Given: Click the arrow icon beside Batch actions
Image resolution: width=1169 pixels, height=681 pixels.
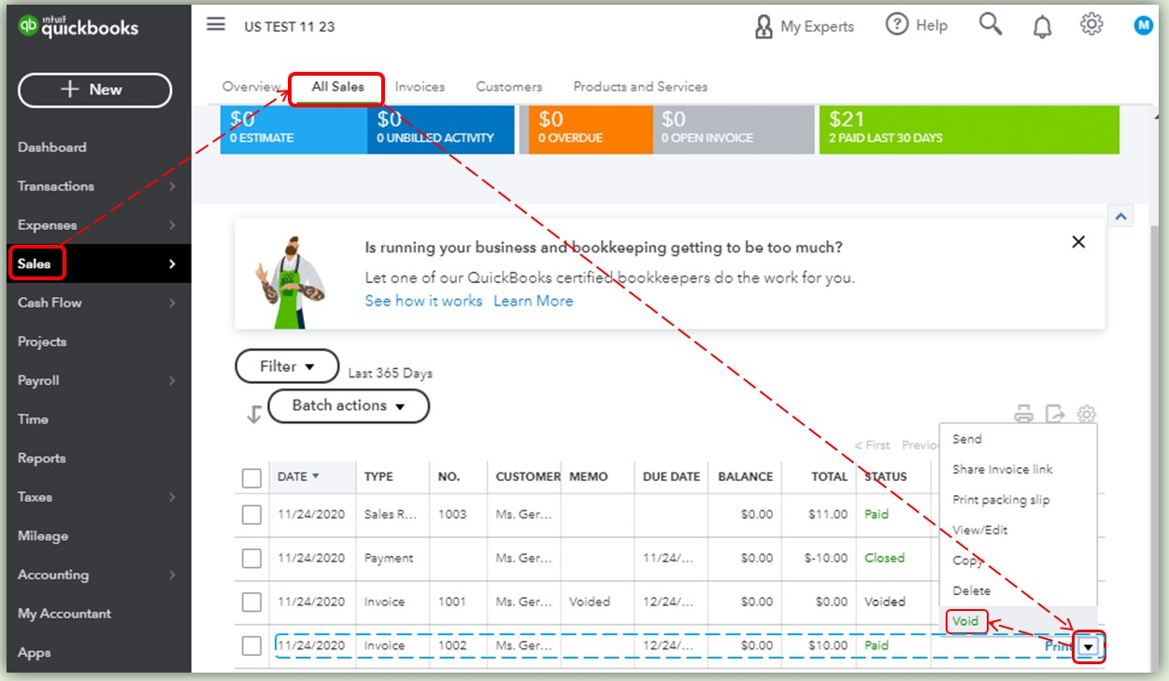Looking at the screenshot, I should (x=253, y=415).
